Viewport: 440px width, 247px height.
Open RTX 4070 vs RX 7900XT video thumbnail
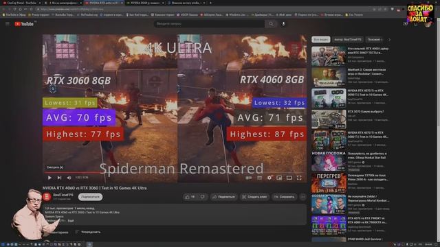click(x=329, y=225)
